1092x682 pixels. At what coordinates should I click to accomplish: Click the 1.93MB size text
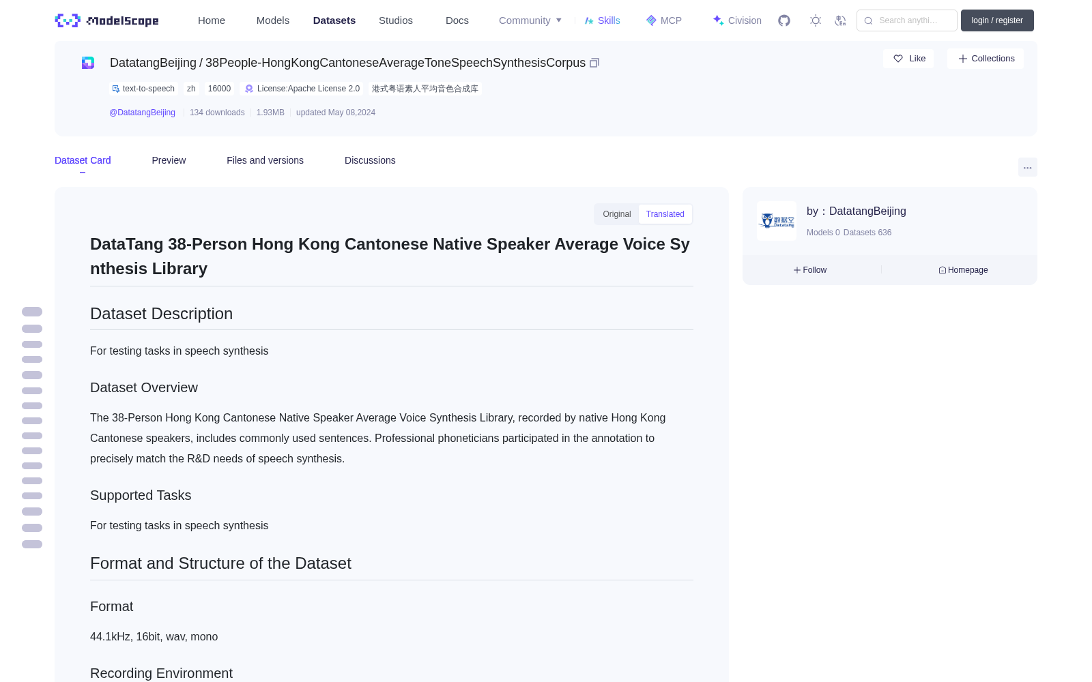[x=270, y=113]
